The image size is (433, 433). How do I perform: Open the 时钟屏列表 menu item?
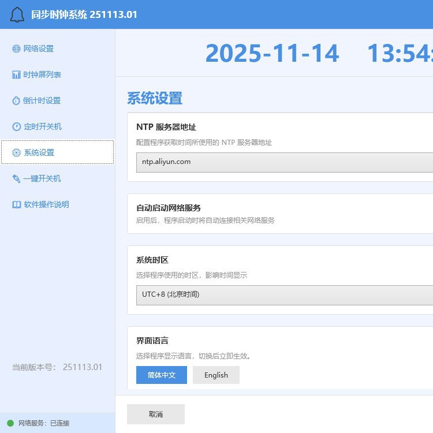click(57, 75)
